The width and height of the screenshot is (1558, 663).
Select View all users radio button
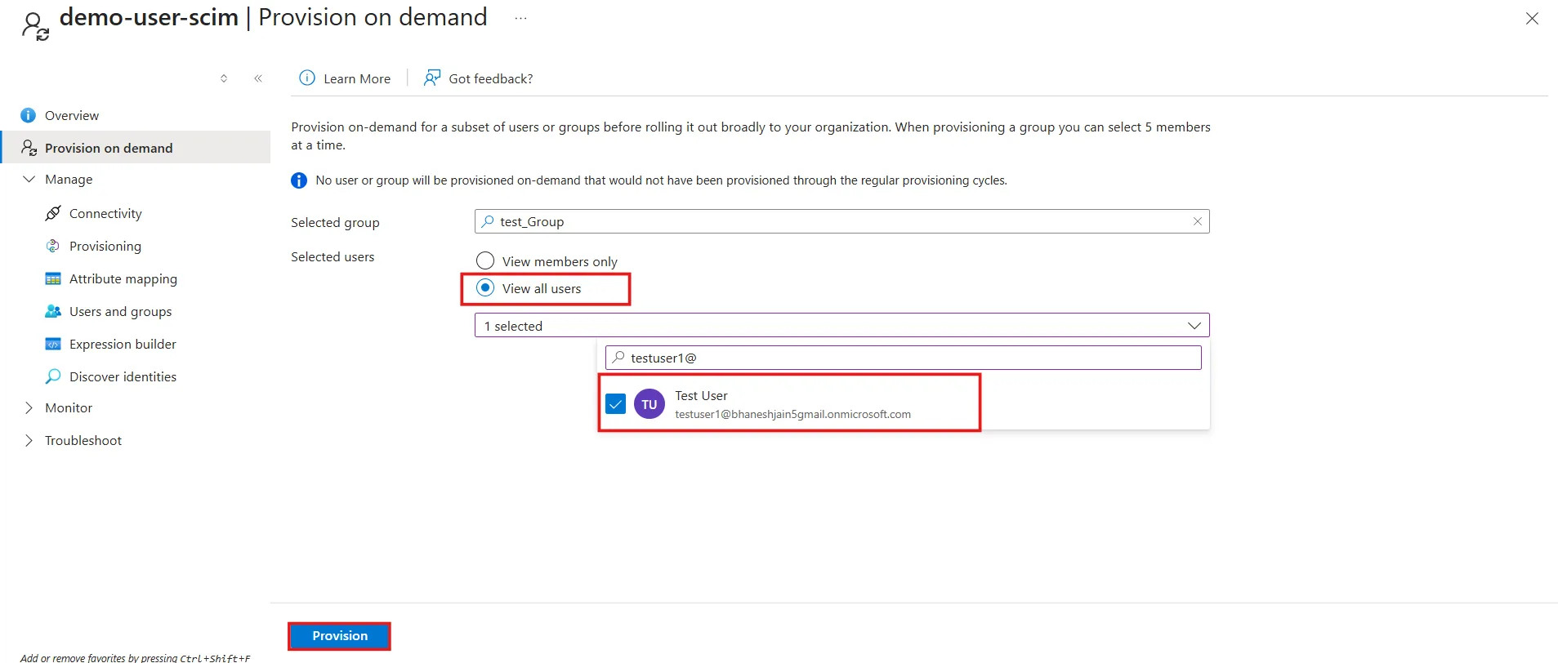pyautogui.click(x=485, y=287)
